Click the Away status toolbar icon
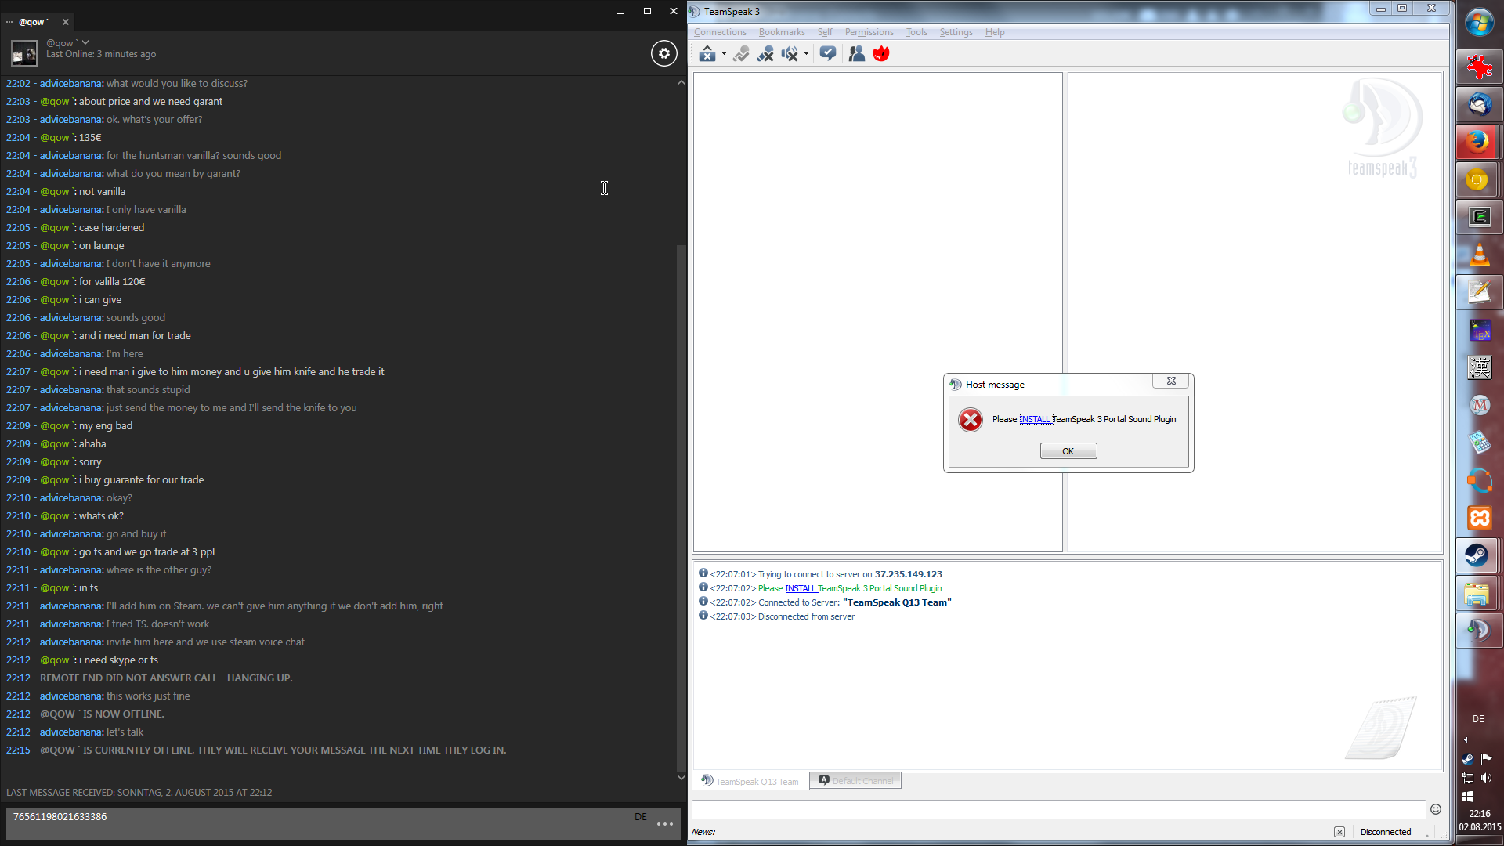The width and height of the screenshot is (1504, 846). tap(707, 53)
